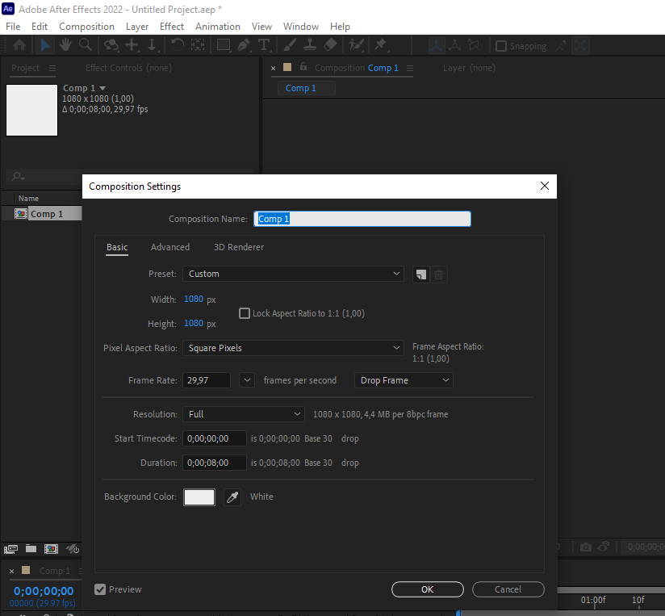This screenshot has width=665, height=616.
Task: Uncheck the Preview checkbox
Action: (x=100, y=589)
